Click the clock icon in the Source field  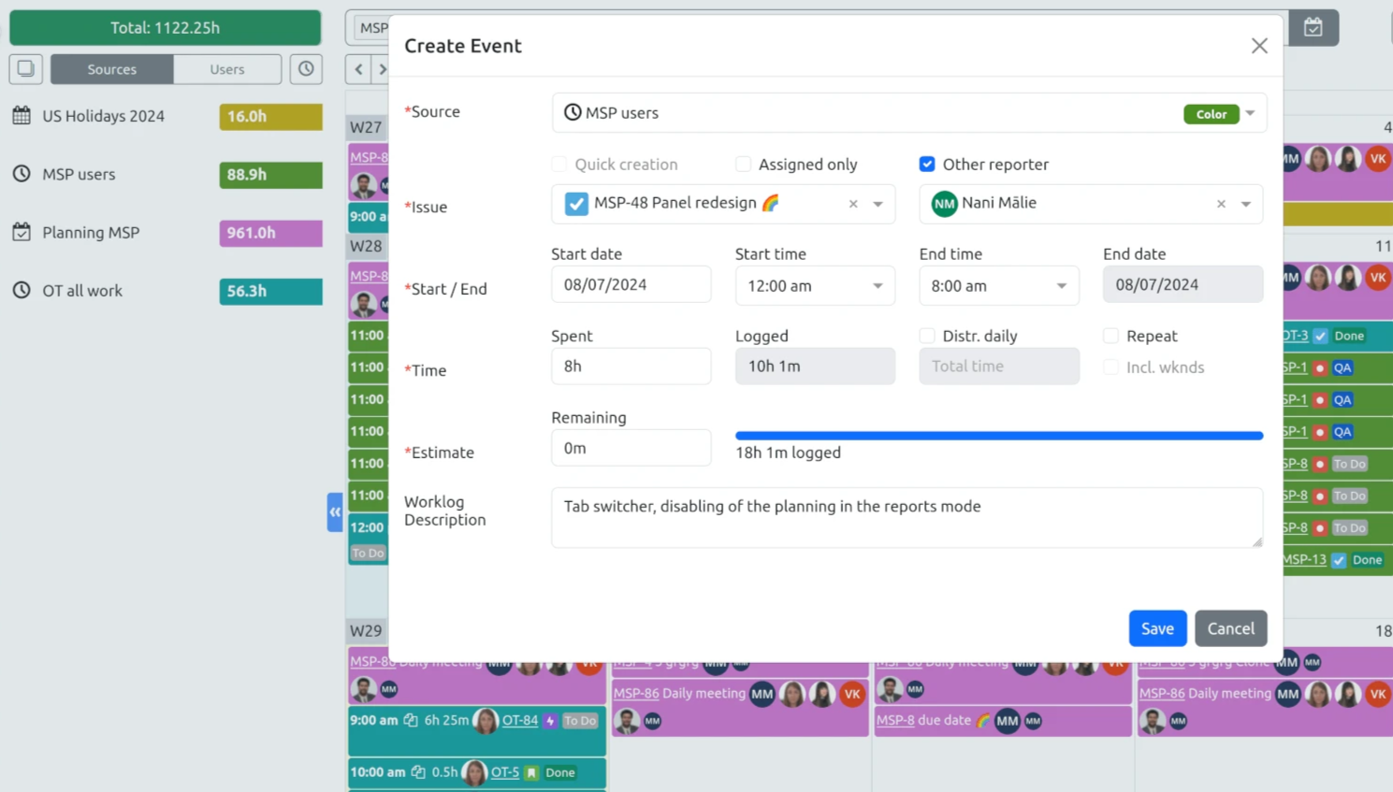tap(573, 112)
